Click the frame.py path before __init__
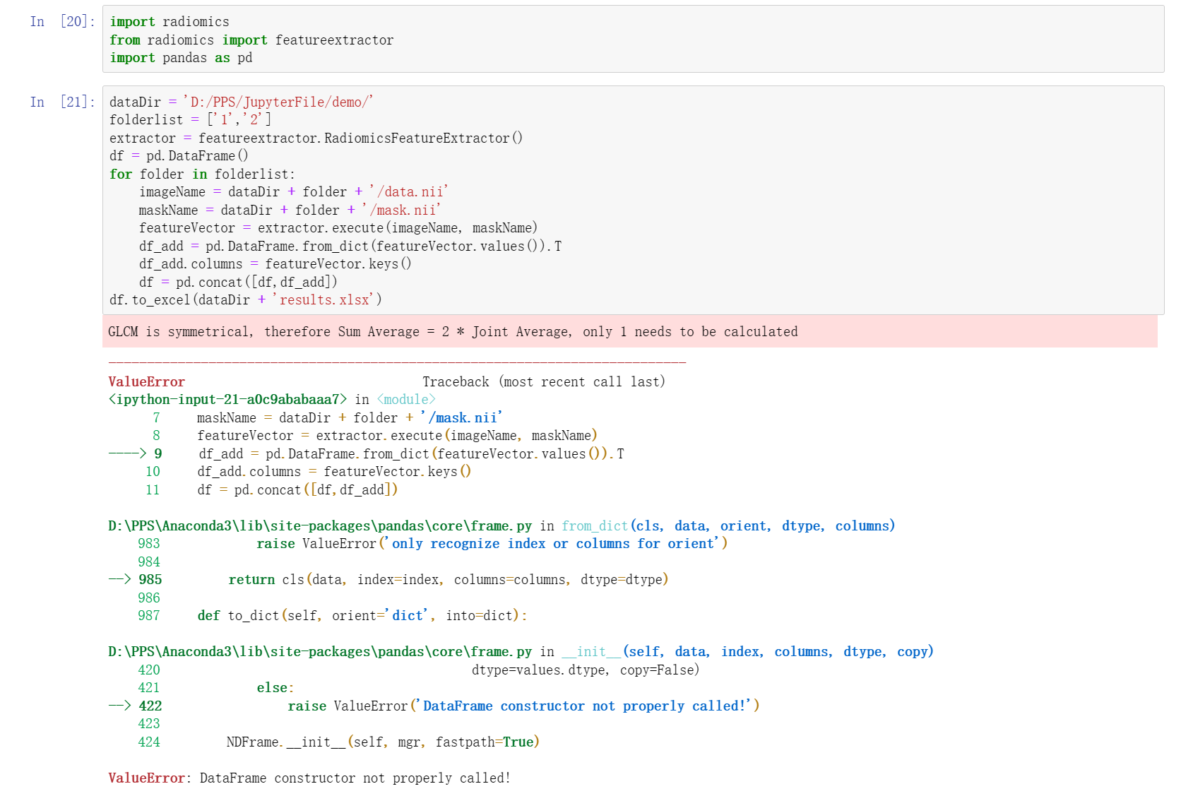Screen dimensions: 1181x808 click(319, 652)
